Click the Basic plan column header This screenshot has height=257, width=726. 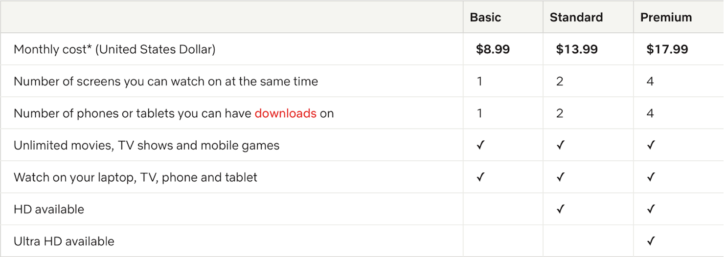tap(485, 18)
